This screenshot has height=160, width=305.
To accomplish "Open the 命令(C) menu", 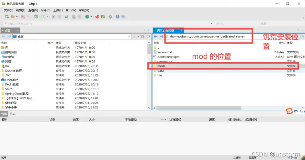I will [x=46, y=10].
